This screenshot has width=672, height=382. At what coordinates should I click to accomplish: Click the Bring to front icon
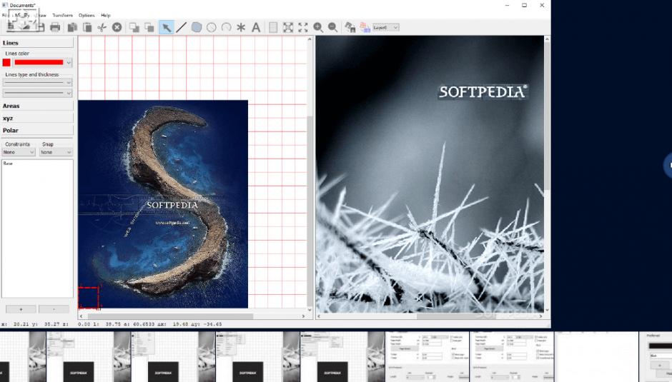coord(134,27)
